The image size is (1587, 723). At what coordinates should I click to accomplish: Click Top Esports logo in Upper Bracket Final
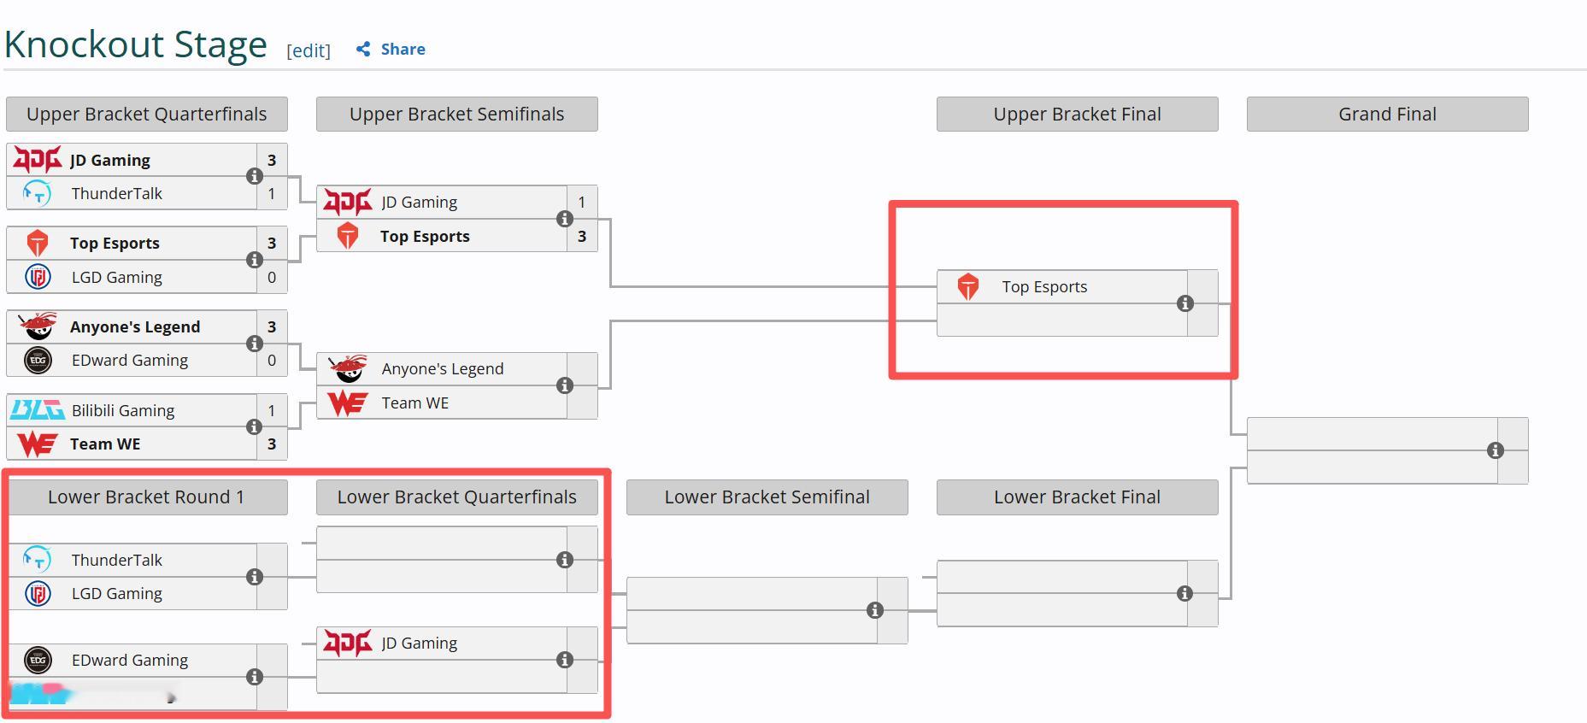point(968,287)
